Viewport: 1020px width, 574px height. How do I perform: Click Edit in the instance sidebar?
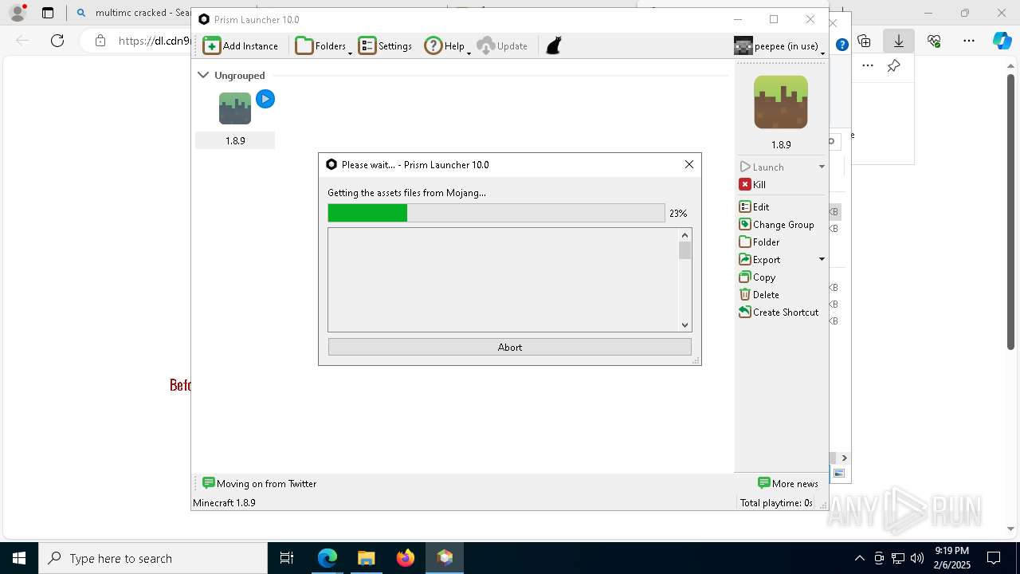pos(754,206)
